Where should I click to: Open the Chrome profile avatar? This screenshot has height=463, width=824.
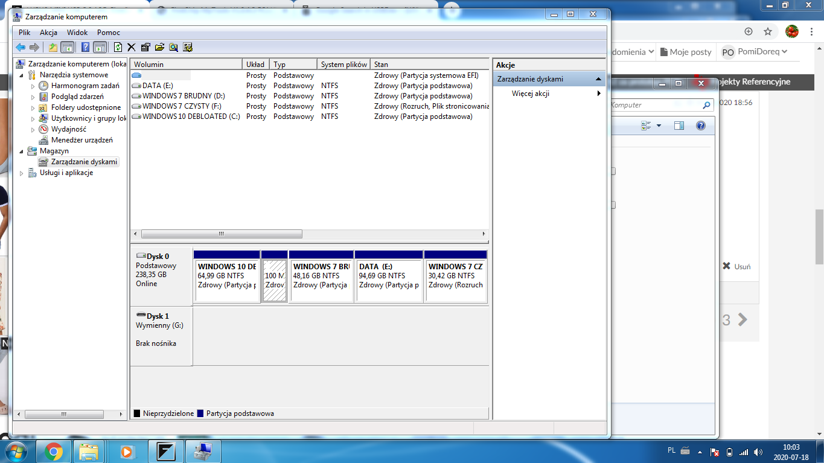[792, 31]
